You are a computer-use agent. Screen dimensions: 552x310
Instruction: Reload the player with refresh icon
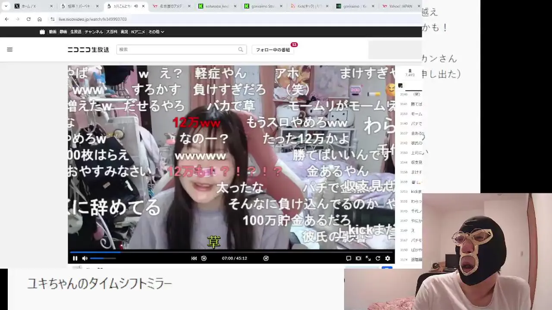pyautogui.click(x=378, y=258)
